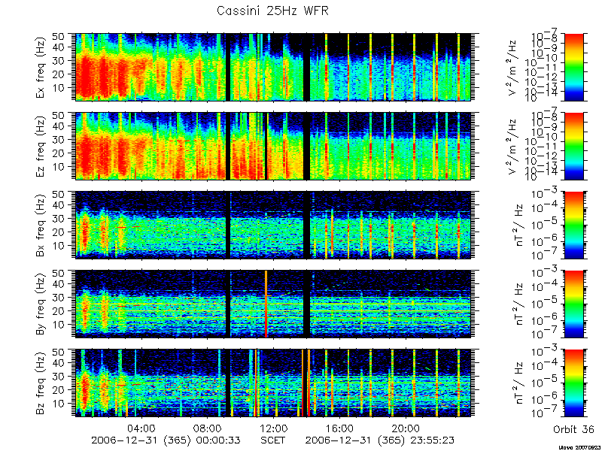Click the Orbit 36 label
The image size is (602, 451).
coord(573,430)
